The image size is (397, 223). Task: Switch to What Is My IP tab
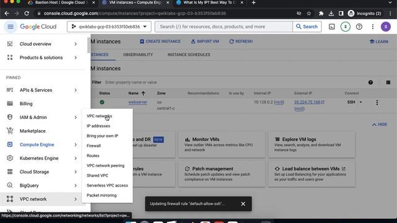point(209,2)
